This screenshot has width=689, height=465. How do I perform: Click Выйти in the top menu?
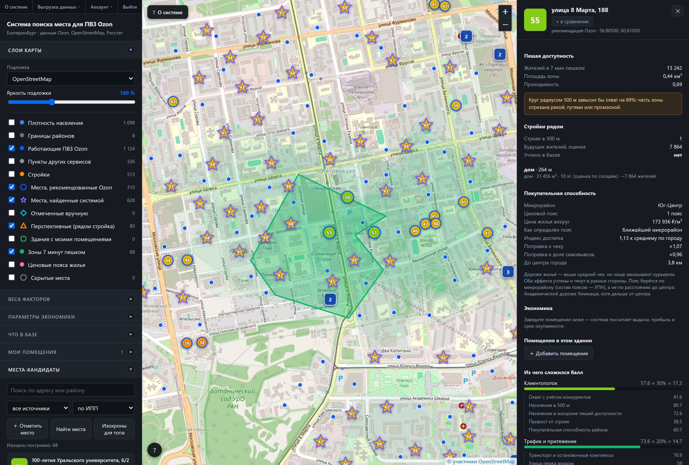pos(130,7)
